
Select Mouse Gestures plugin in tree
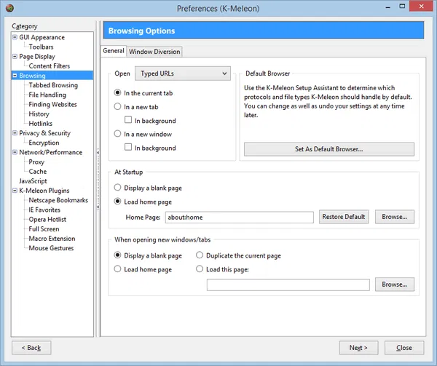(x=51, y=248)
